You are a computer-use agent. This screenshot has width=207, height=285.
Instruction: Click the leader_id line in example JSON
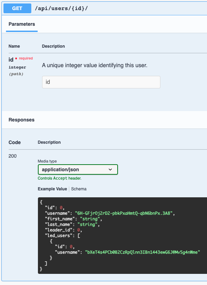point(63,230)
